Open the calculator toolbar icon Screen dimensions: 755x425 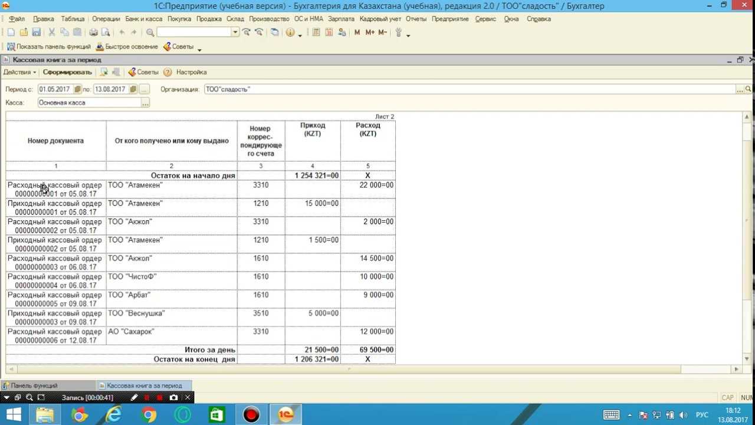pos(316,32)
